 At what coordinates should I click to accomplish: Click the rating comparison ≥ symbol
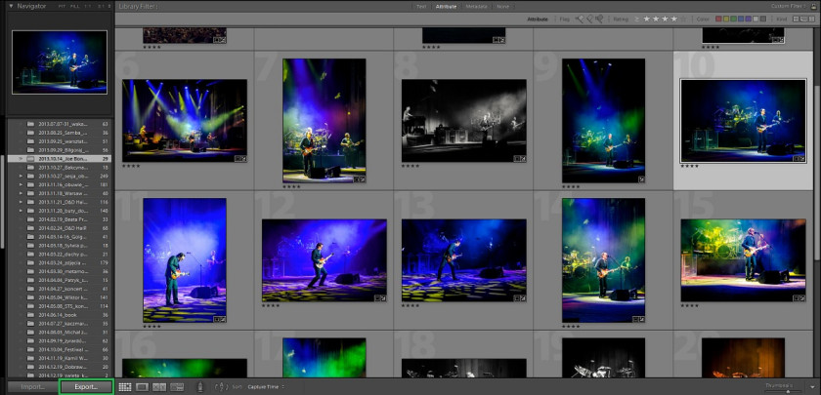636,19
